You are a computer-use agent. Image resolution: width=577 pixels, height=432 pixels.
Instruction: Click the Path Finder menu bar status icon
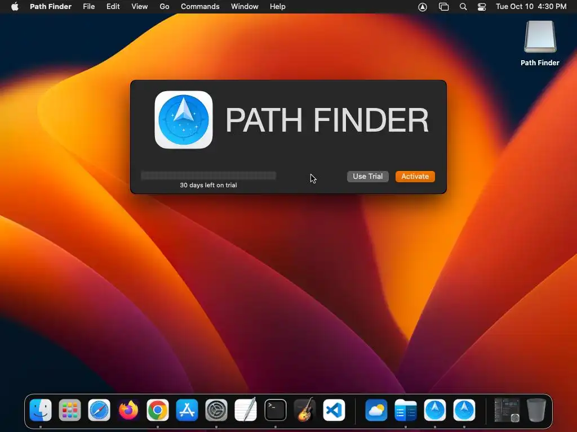[x=423, y=7]
